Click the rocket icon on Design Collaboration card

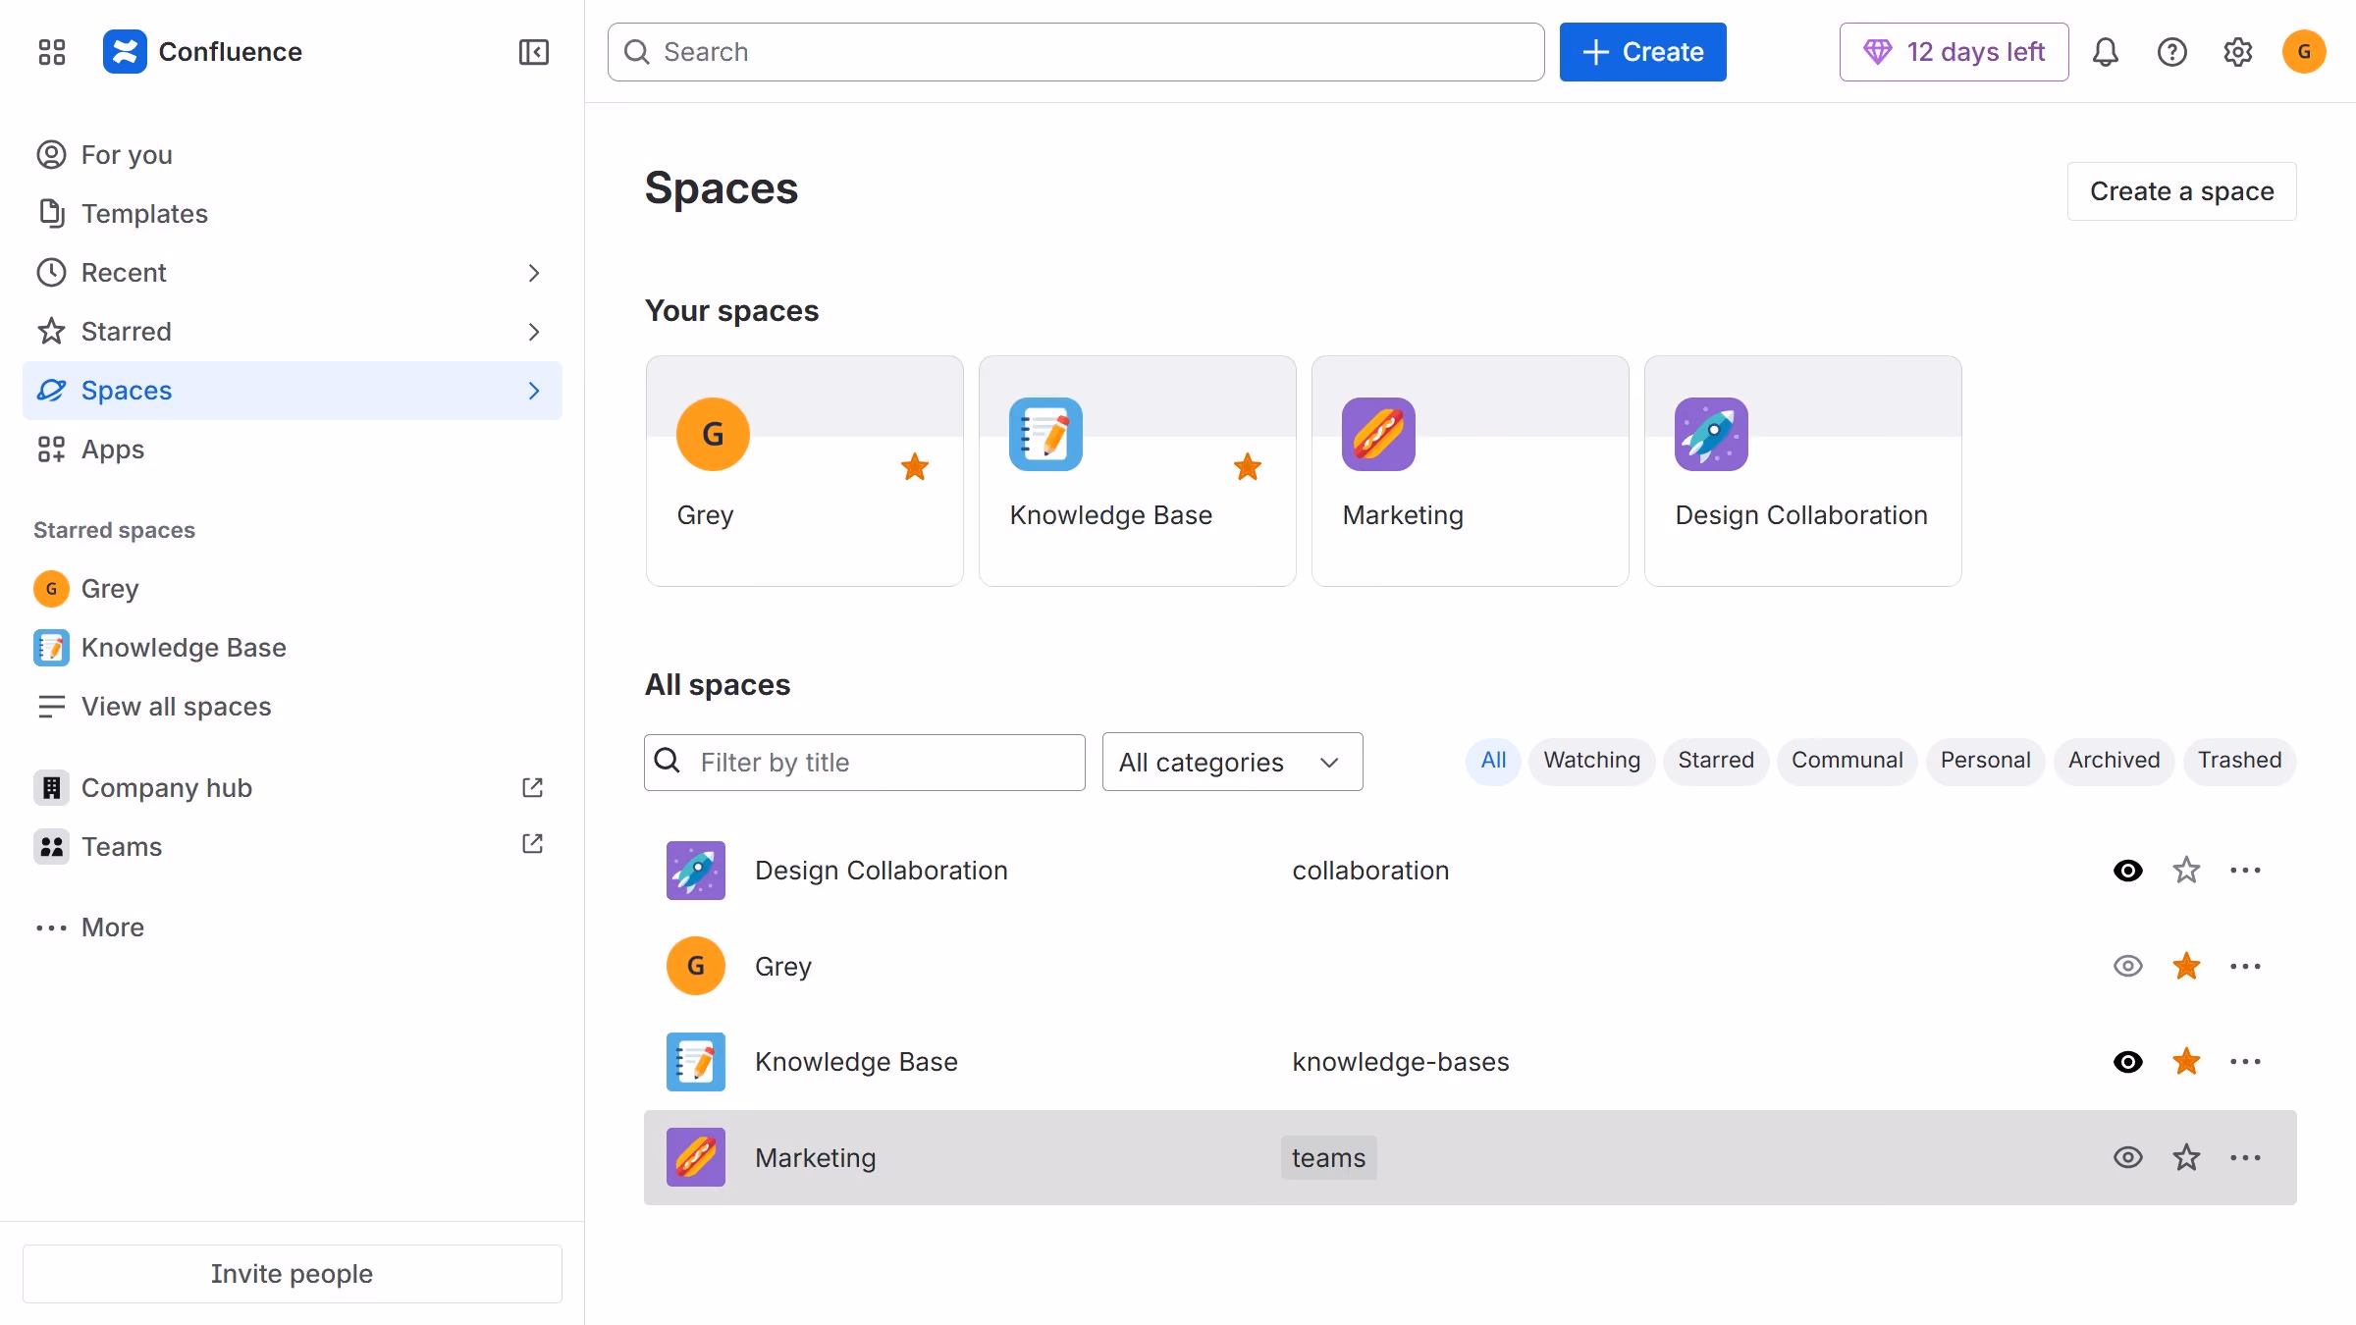pyautogui.click(x=1711, y=434)
